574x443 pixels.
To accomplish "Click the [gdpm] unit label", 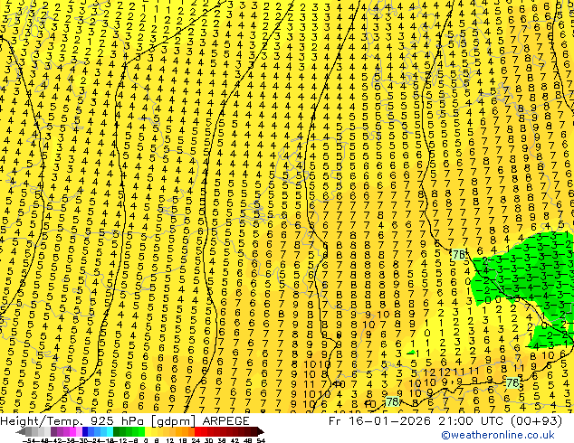I will [x=174, y=421].
